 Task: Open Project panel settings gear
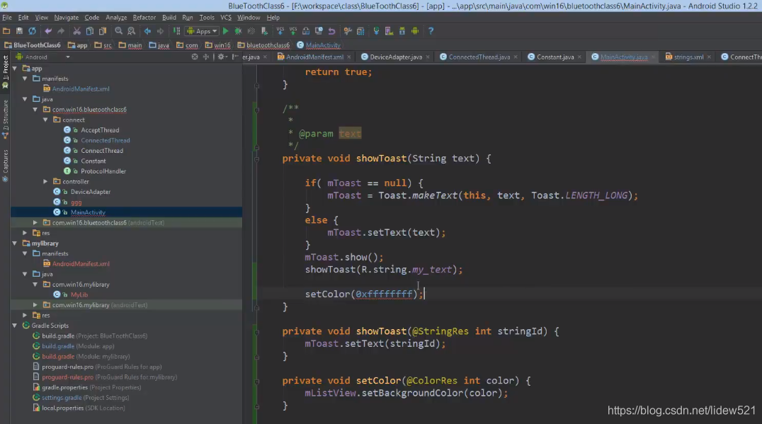pyautogui.click(x=221, y=57)
